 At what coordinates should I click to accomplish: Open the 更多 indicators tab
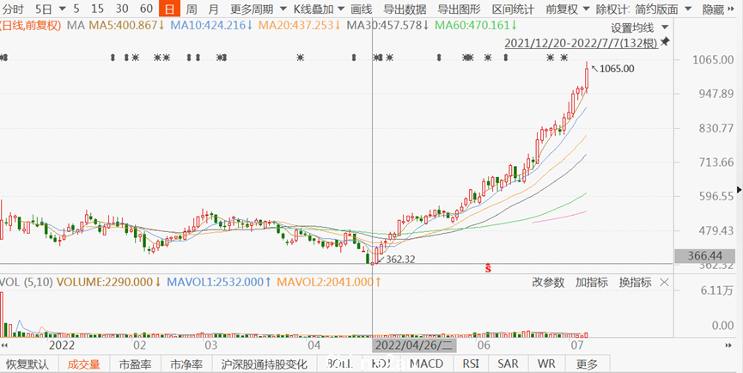[588, 364]
